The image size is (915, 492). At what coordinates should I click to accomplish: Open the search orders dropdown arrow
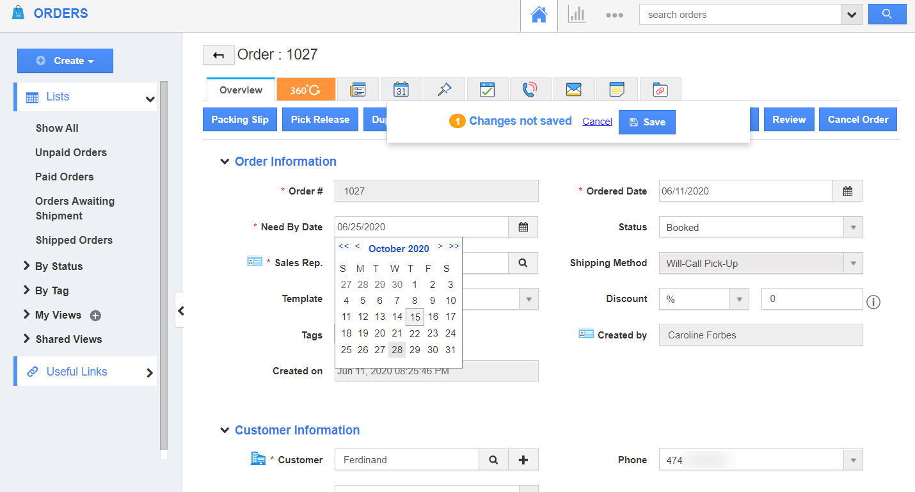[x=852, y=15]
